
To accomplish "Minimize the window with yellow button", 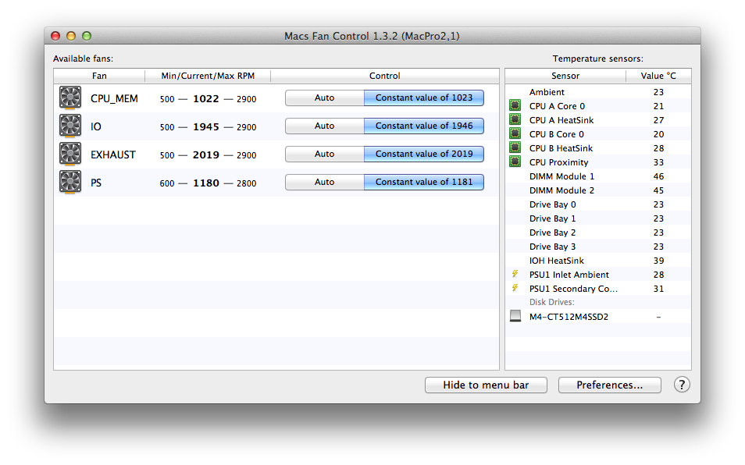I will (x=71, y=36).
